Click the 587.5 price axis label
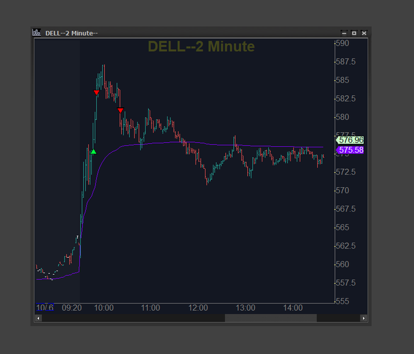The width and height of the screenshot is (414, 354). (346, 62)
